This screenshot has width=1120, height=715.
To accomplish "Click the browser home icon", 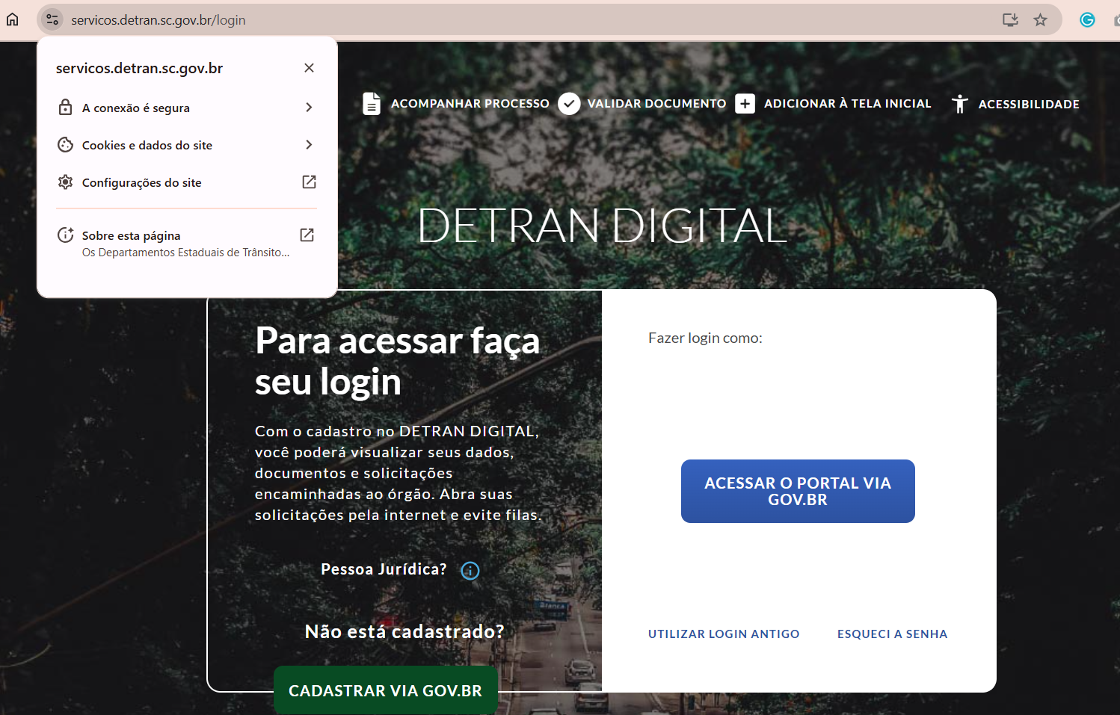I will [13, 19].
